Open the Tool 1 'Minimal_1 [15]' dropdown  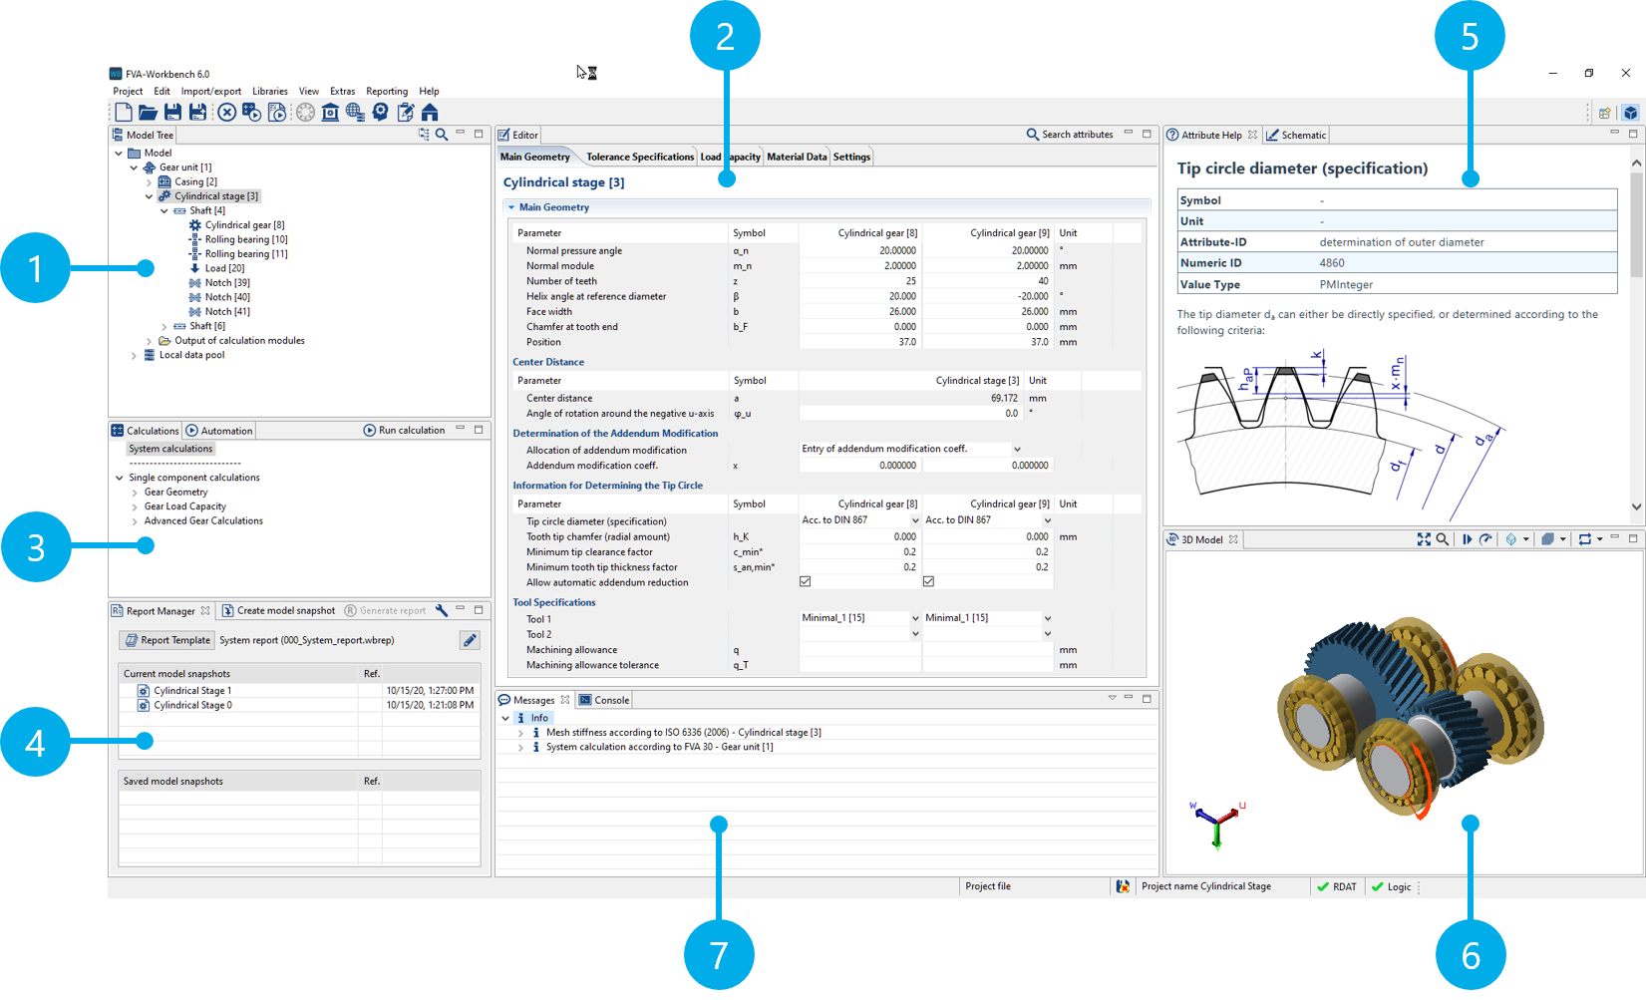pos(913,618)
